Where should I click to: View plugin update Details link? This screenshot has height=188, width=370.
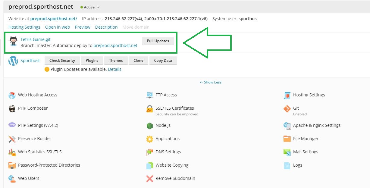(x=114, y=69)
